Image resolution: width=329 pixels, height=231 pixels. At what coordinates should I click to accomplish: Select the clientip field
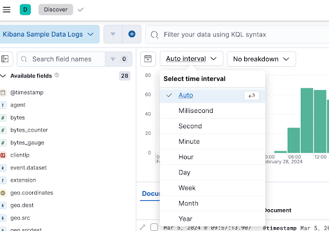click(20, 155)
